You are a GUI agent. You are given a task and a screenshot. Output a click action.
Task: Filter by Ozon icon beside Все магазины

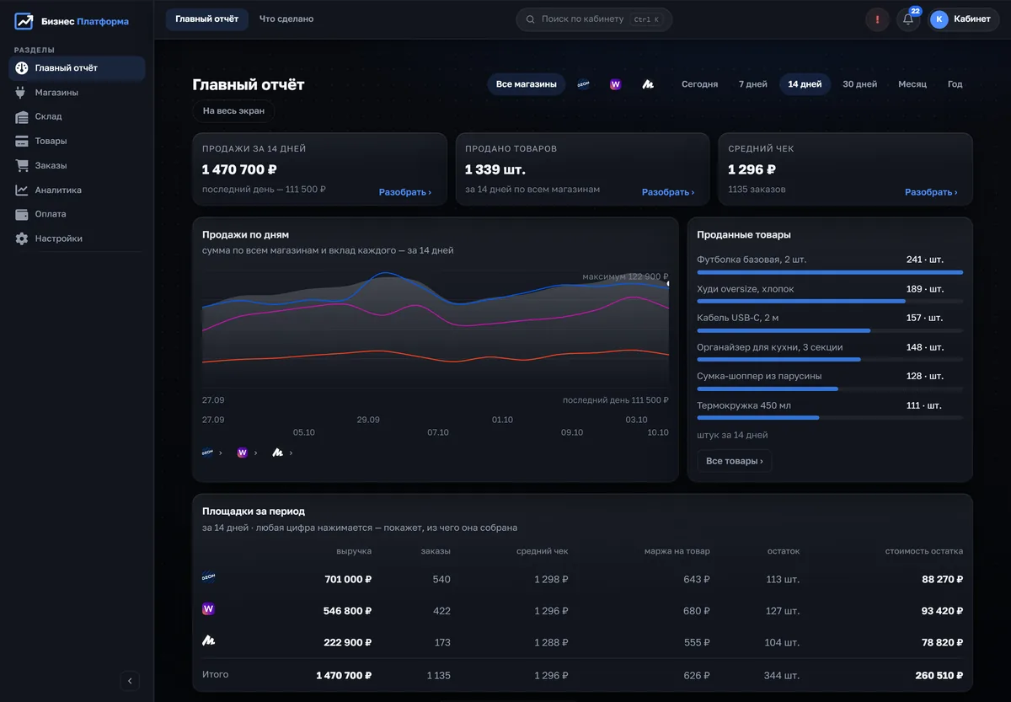(583, 84)
